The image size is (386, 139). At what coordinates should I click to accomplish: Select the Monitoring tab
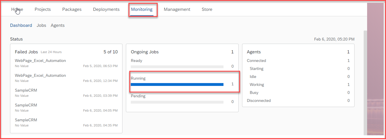pyautogui.click(x=142, y=9)
